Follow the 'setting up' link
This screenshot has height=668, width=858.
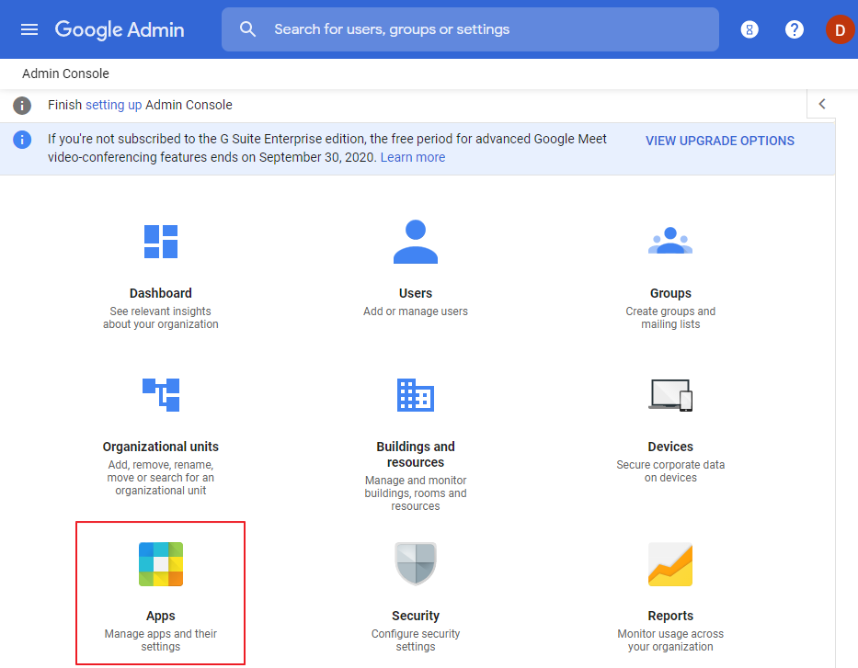pyautogui.click(x=113, y=105)
